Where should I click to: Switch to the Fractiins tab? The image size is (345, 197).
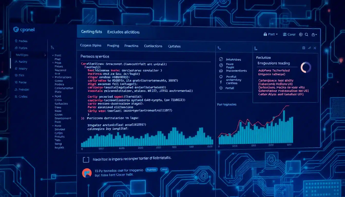point(131,46)
